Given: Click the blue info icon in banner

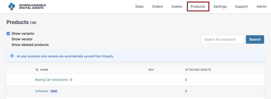Looking at the screenshot, I should click(x=12, y=56).
